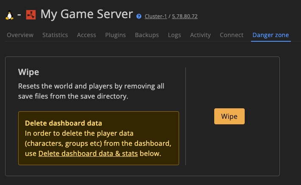The width and height of the screenshot is (301, 185).
Task: Click the Linux penguin icon
Action: (x=9, y=15)
